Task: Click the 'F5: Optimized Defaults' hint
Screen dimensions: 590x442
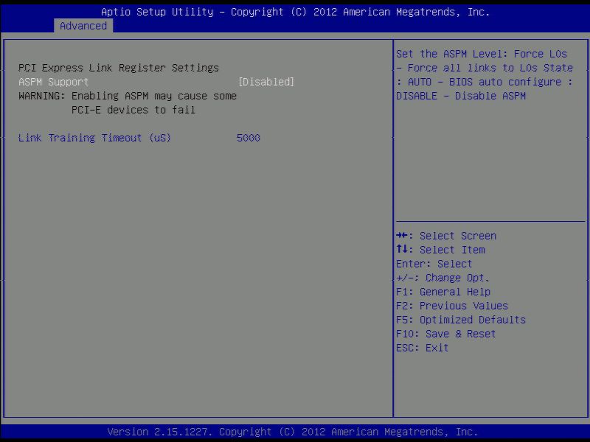Action: click(x=461, y=320)
